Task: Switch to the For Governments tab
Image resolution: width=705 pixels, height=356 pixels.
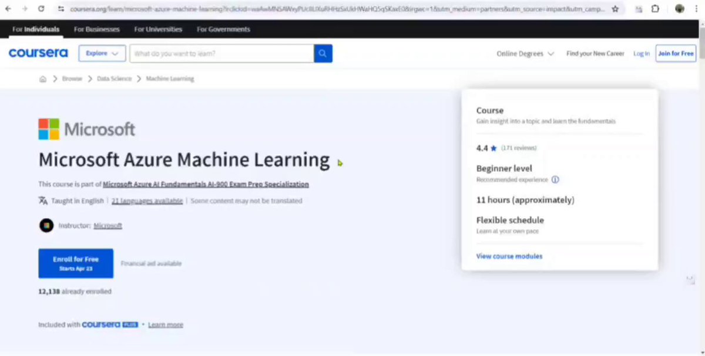Action: (x=223, y=29)
